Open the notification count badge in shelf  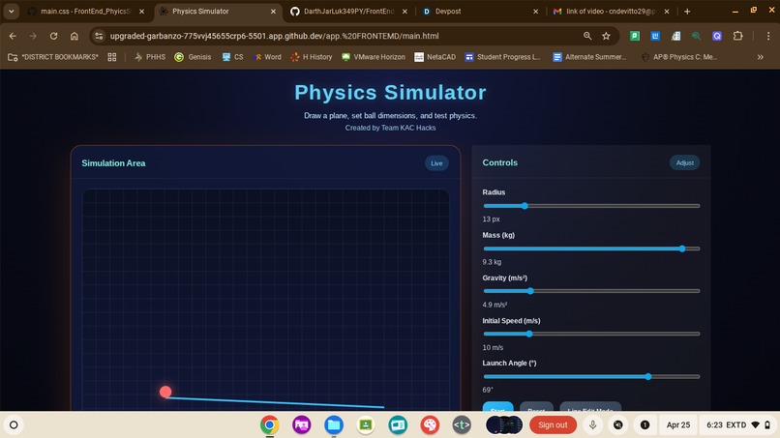[645, 425]
